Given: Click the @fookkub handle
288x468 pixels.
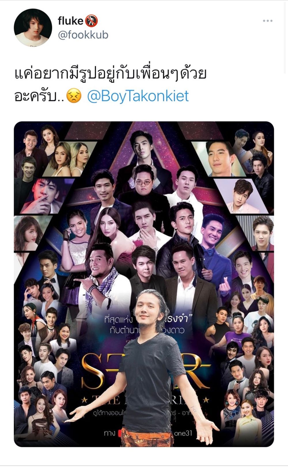Looking at the screenshot, I should pos(83,35).
